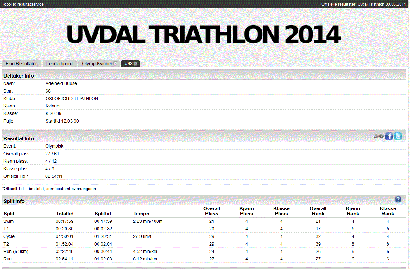Click the club OSLOFJORD TRIATHLON
This screenshot has width=410, height=269.
[x=72, y=99]
